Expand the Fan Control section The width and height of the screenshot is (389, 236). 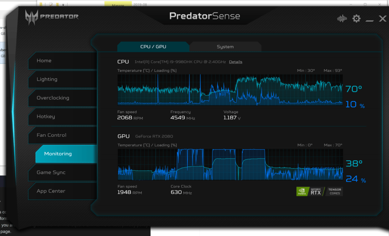[61, 135]
